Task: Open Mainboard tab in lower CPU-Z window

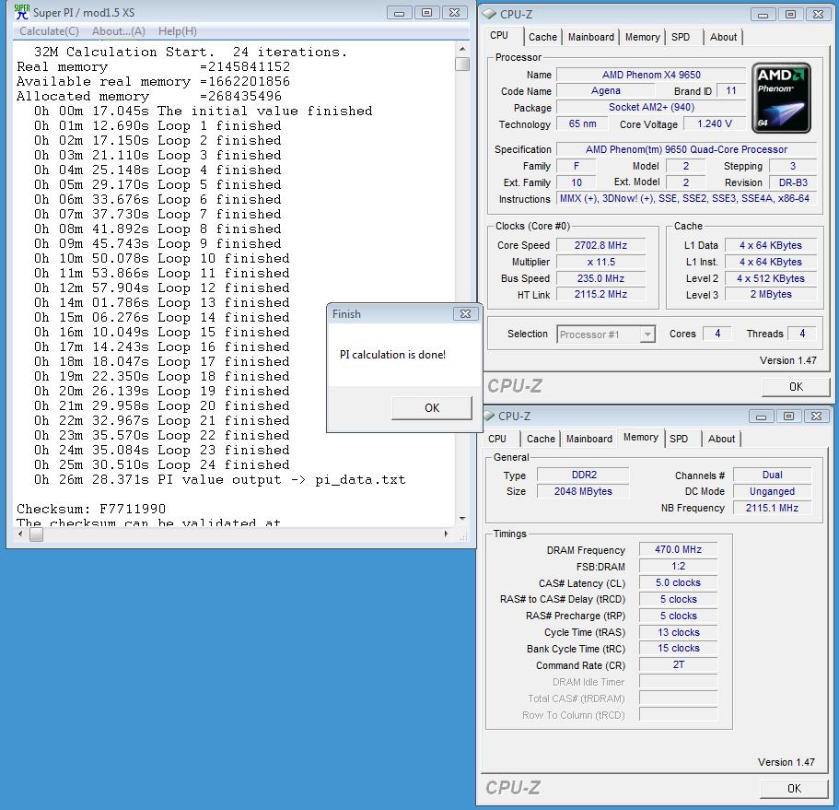Action: click(589, 439)
